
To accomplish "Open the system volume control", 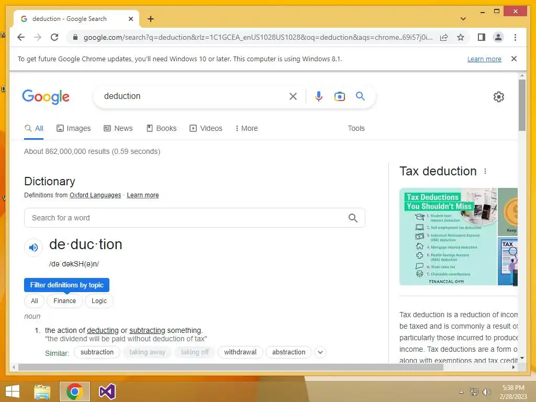I will (x=487, y=392).
